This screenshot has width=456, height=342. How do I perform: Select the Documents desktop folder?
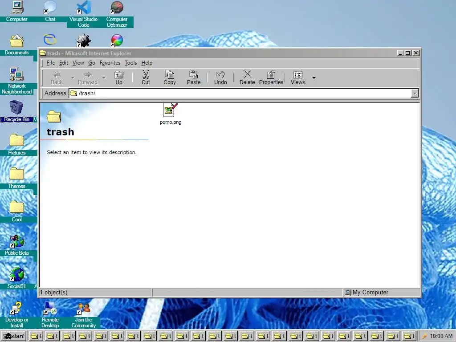pos(16,45)
